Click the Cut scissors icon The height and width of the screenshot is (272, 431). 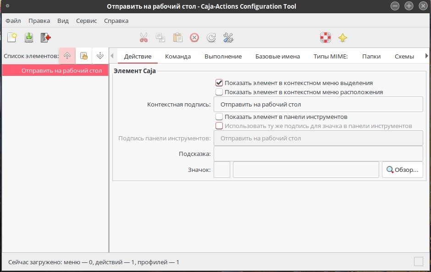(144, 37)
